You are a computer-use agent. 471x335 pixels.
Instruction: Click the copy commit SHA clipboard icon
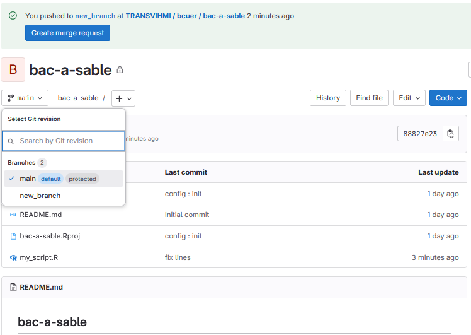[450, 134]
